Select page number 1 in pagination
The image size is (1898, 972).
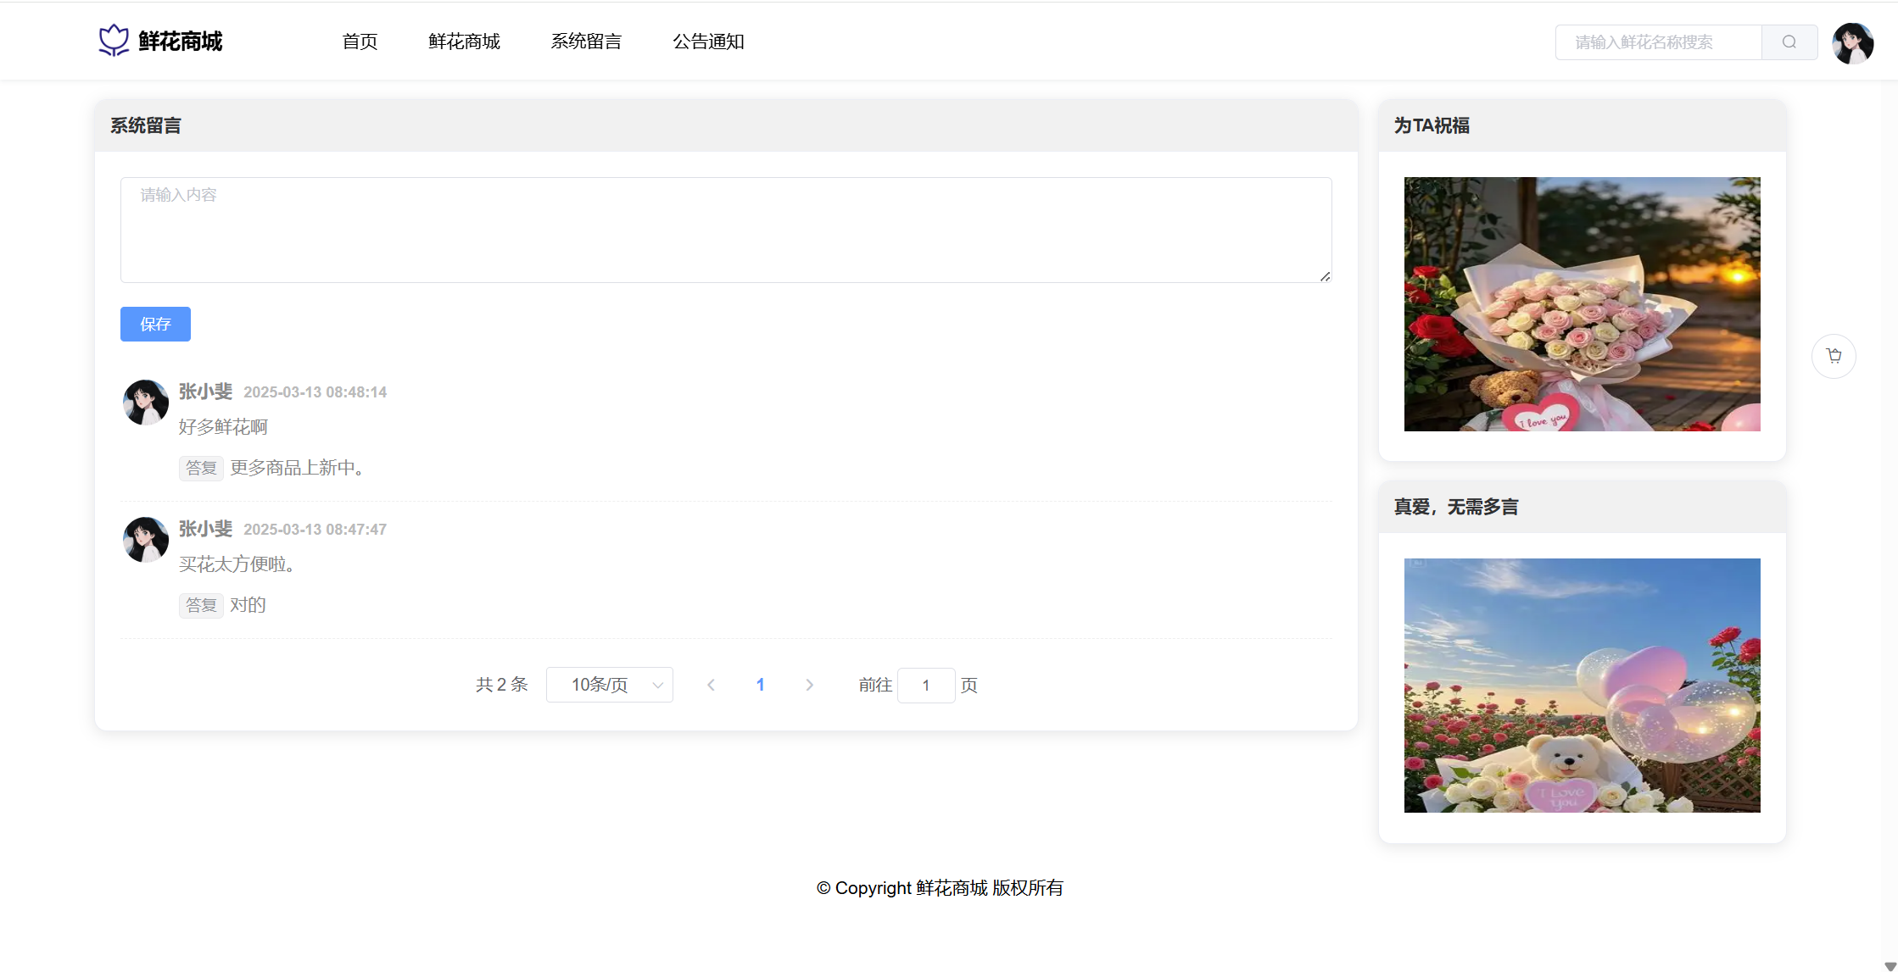pos(760,685)
